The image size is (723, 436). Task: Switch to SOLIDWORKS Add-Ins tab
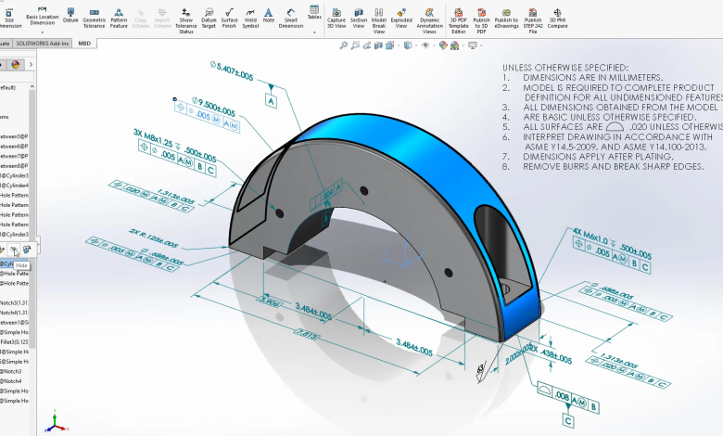(x=43, y=44)
